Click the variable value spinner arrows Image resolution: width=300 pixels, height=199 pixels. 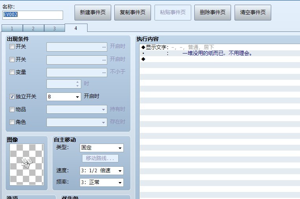click(x=77, y=84)
